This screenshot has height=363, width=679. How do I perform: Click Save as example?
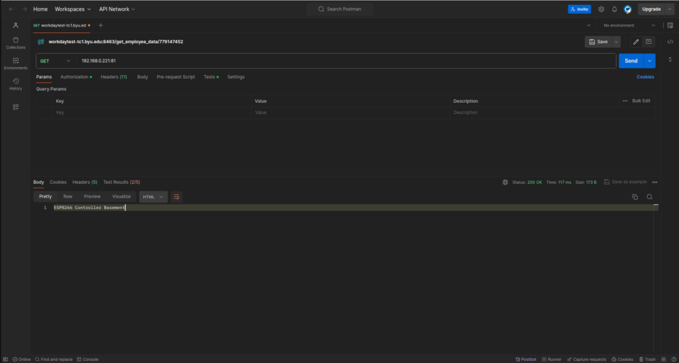pos(625,182)
